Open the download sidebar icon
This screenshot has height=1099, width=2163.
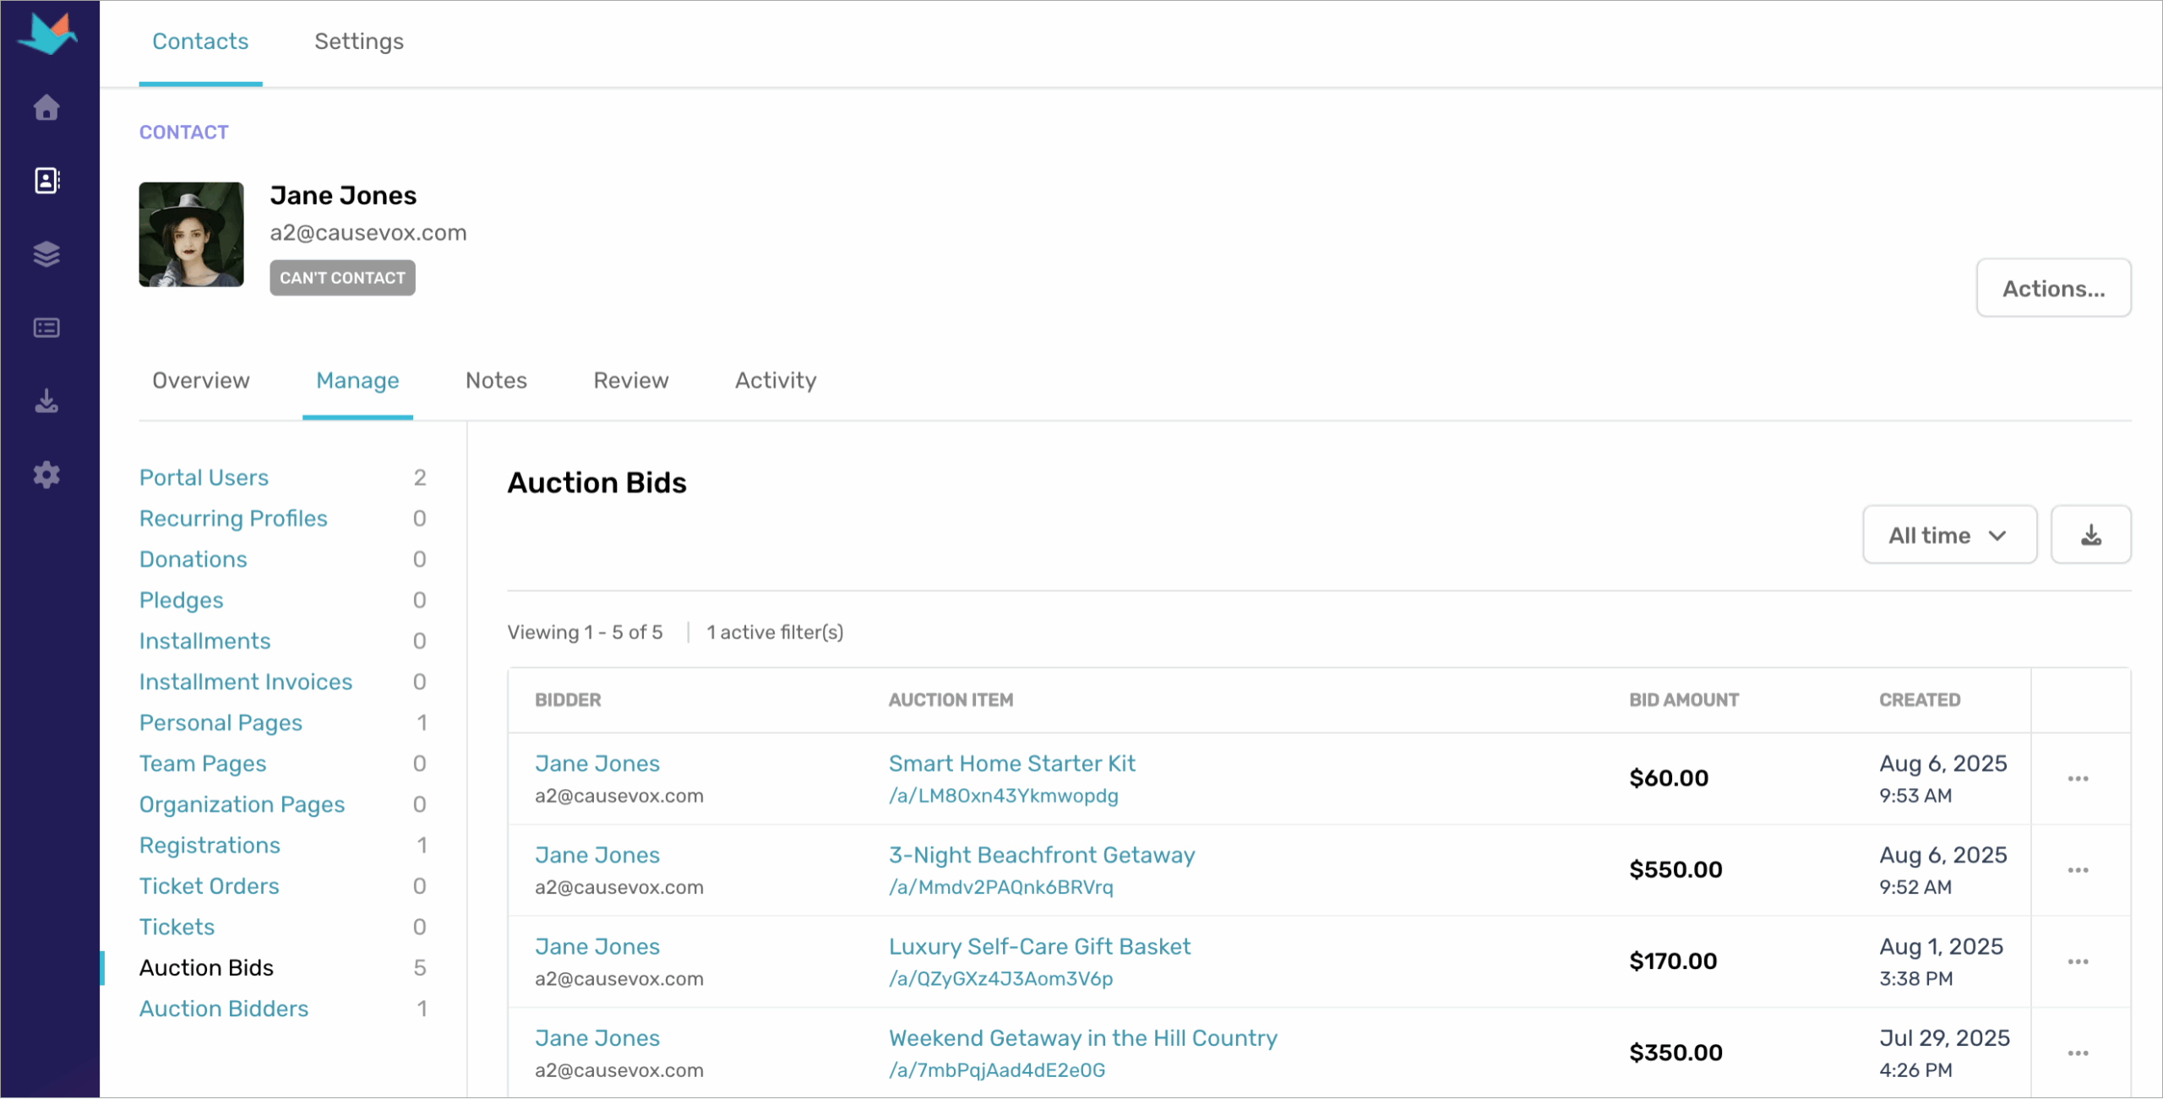pyautogui.click(x=46, y=401)
